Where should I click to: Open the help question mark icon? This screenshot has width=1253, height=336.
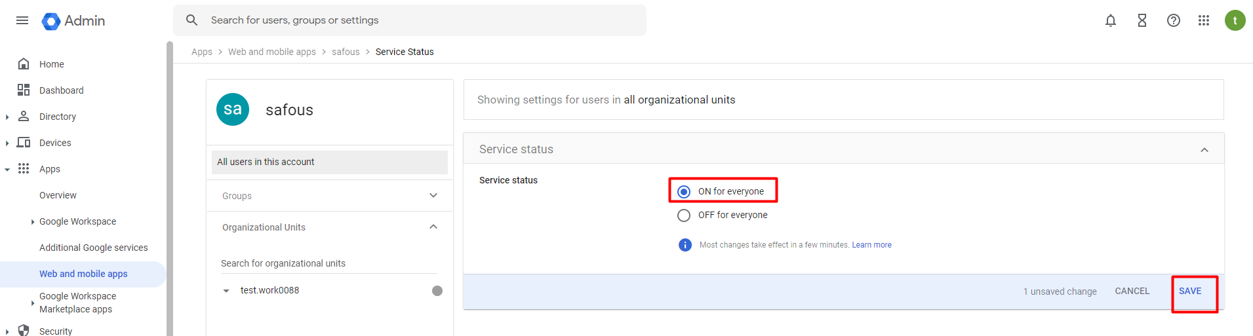point(1173,20)
